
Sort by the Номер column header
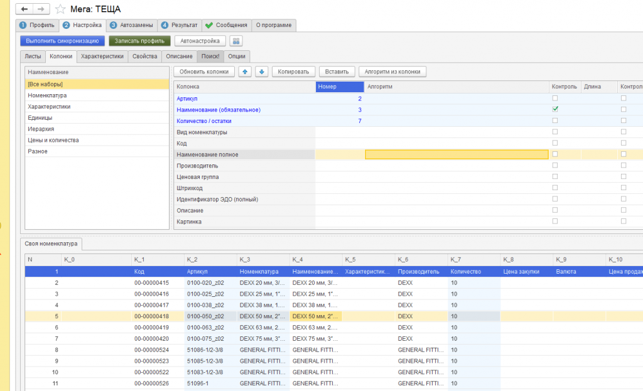[339, 87]
